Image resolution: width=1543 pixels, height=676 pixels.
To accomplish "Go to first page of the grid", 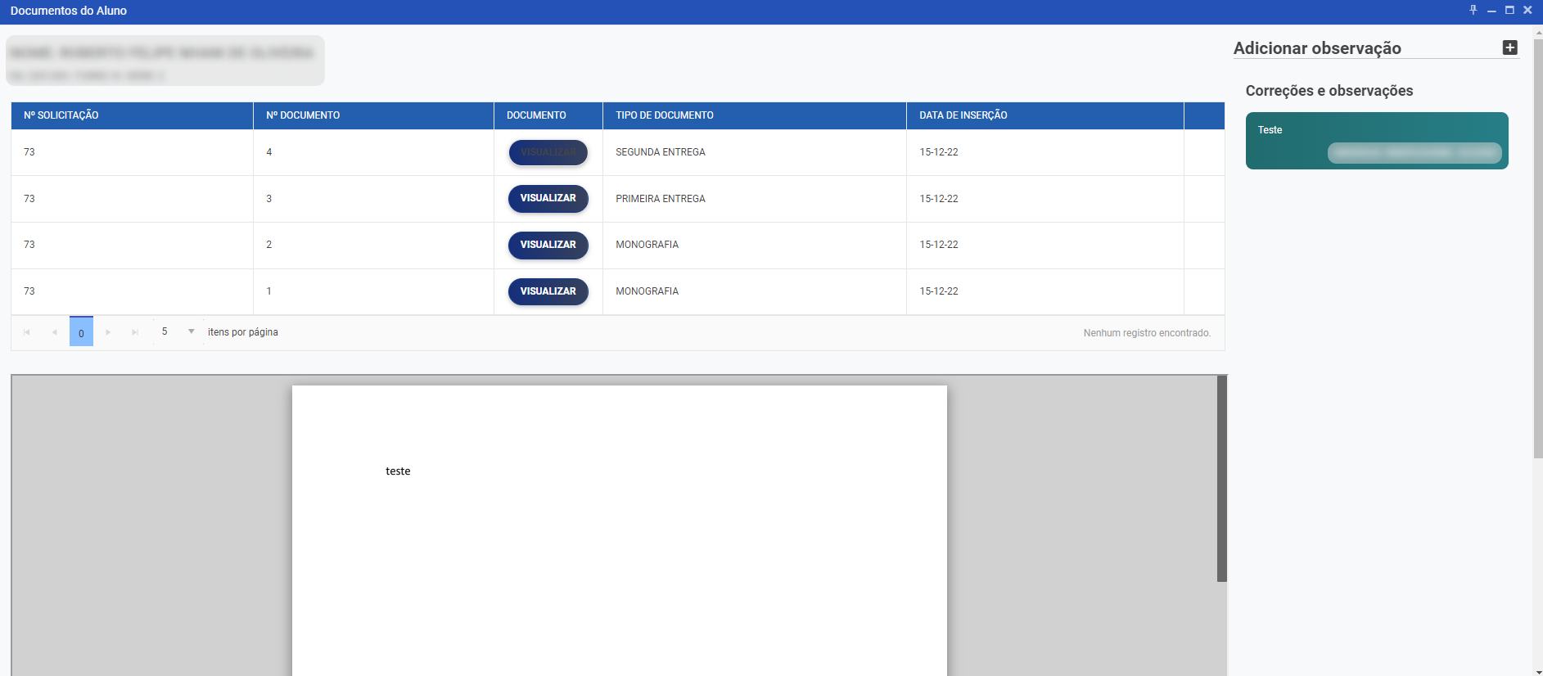I will [27, 332].
